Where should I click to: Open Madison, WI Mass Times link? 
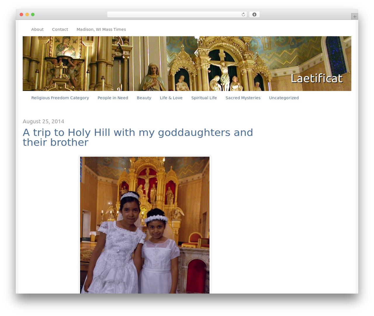click(101, 29)
